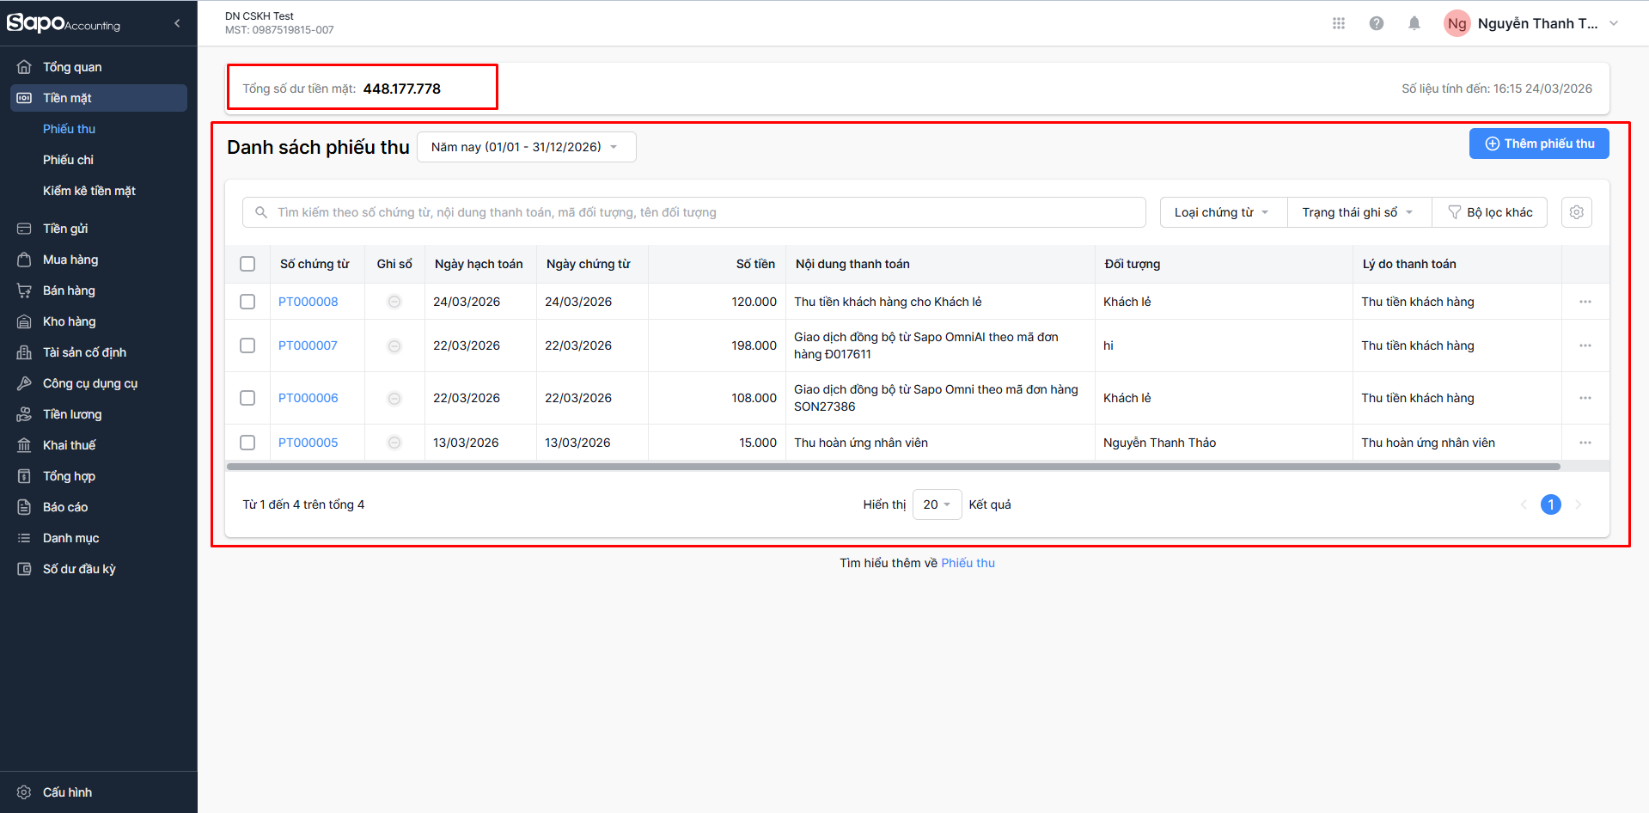Click the posting status icon of PT000008
This screenshot has height=813, width=1649.
[x=394, y=302]
